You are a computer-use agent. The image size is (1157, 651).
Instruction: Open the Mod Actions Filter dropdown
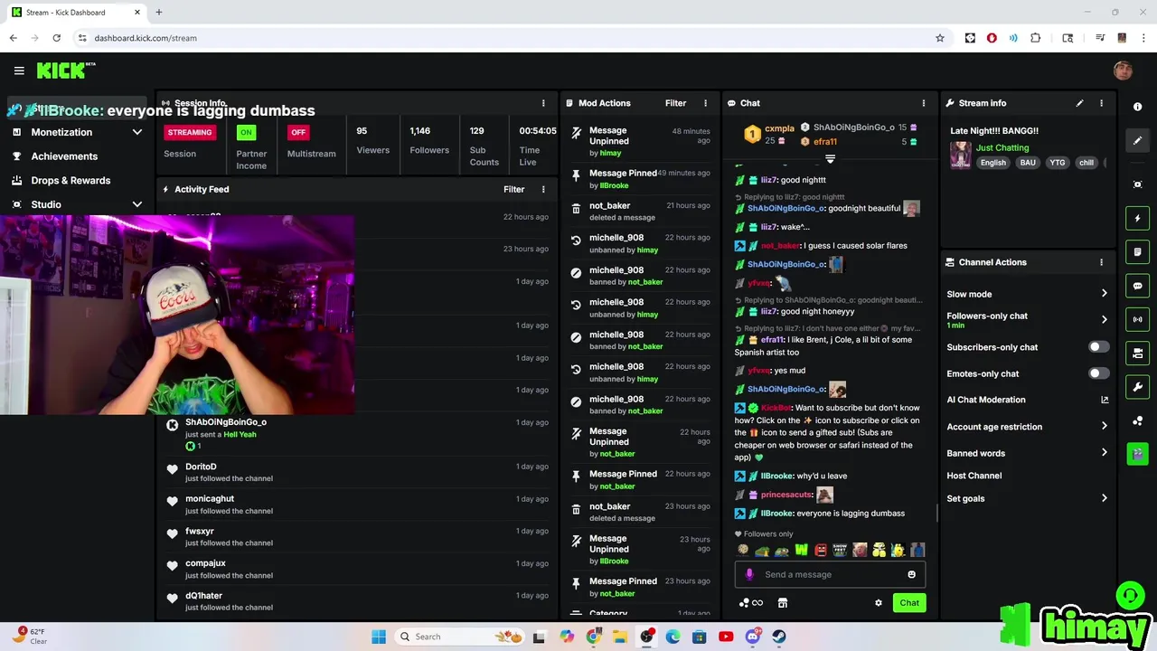click(x=675, y=103)
